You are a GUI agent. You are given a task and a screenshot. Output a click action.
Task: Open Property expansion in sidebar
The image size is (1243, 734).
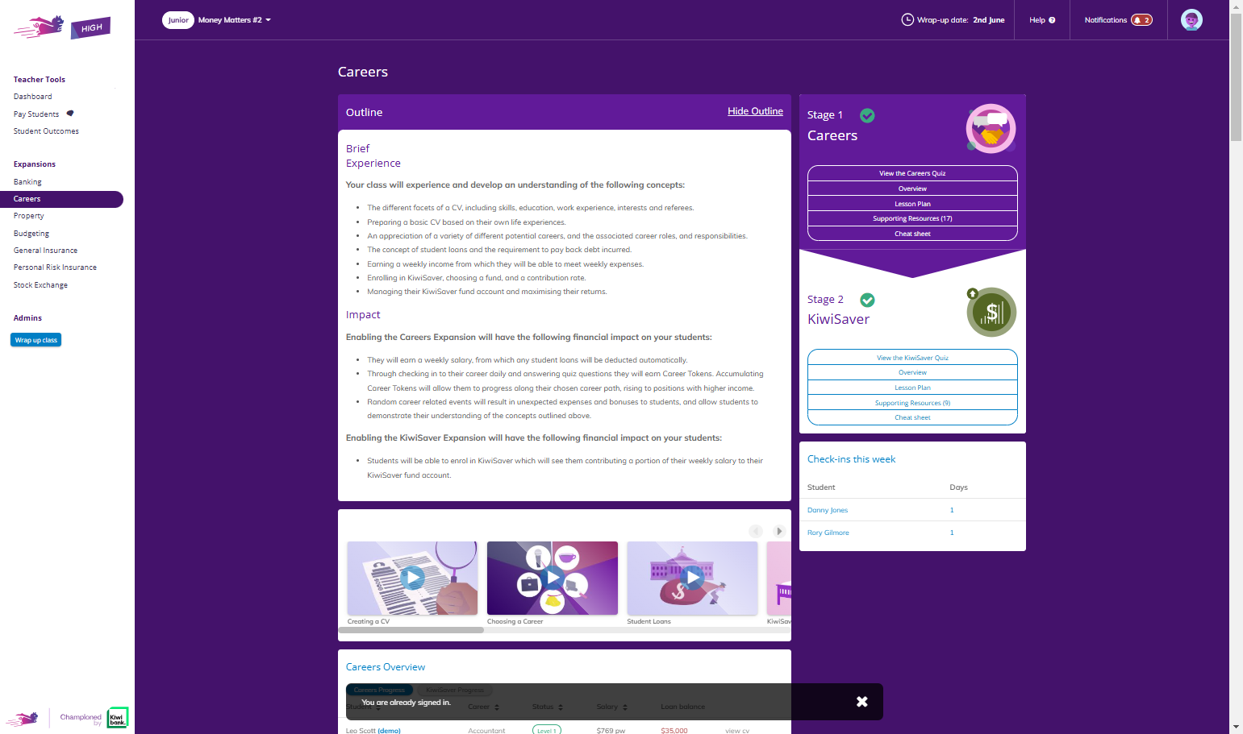(29, 216)
